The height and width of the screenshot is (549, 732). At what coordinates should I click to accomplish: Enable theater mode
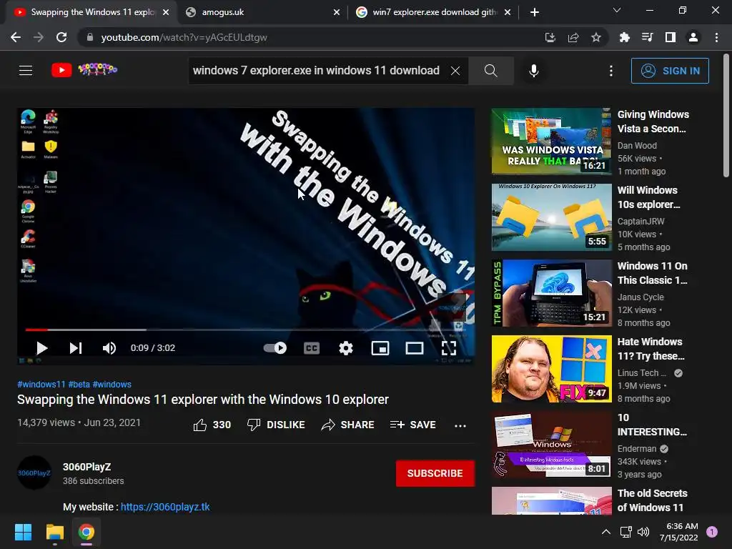click(415, 348)
